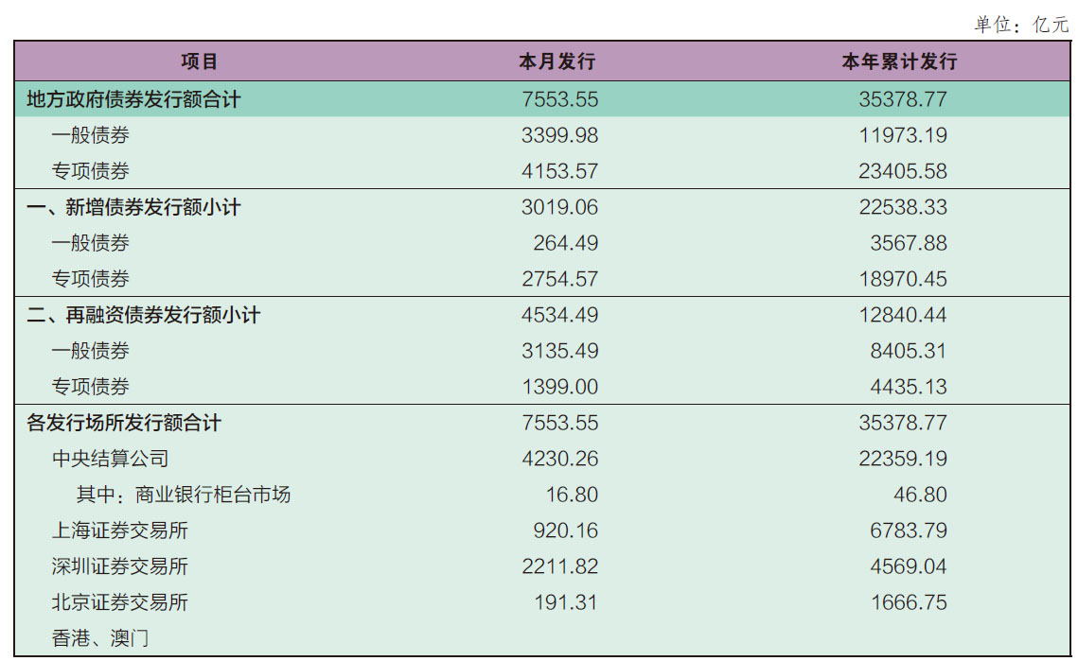The image size is (1078, 661).
Task: Click the 单位：亿元 unit note
Action: [x=1021, y=25]
